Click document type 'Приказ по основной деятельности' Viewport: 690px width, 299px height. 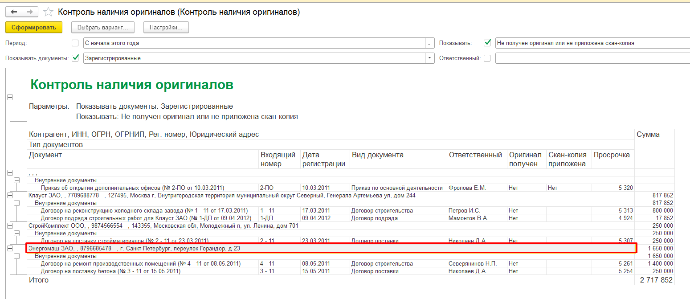tap(397, 188)
